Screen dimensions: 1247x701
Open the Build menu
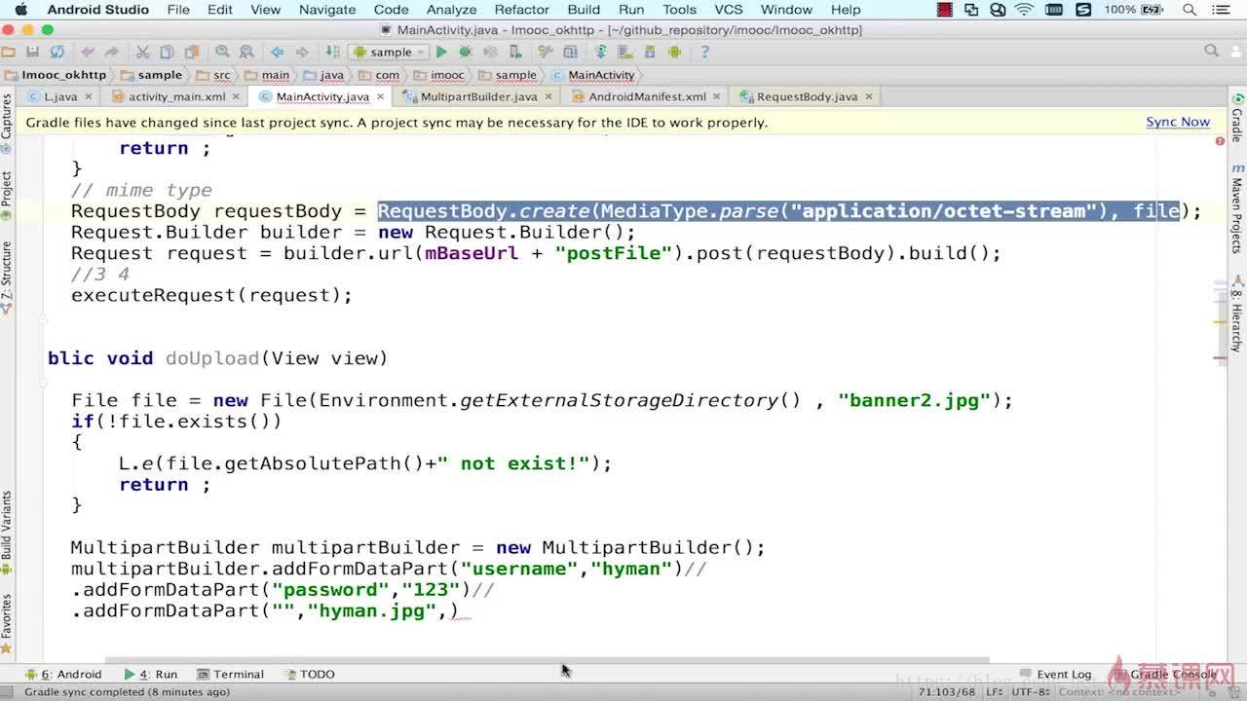pyautogui.click(x=584, y=10)
